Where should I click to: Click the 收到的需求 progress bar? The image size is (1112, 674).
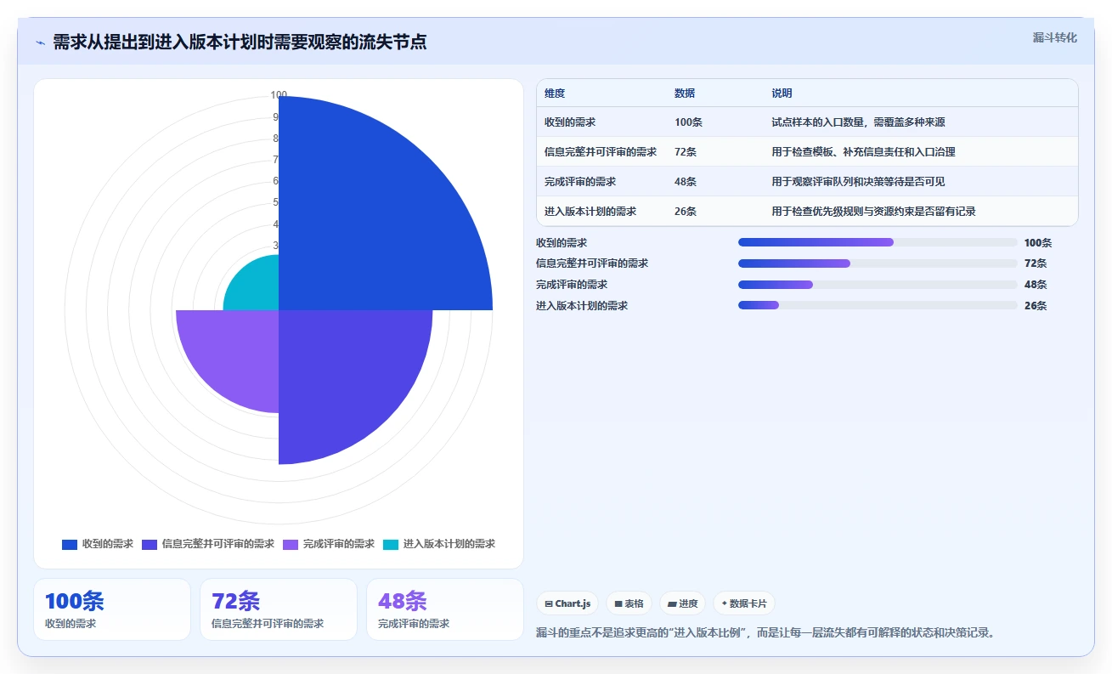(x=878, y=242)
